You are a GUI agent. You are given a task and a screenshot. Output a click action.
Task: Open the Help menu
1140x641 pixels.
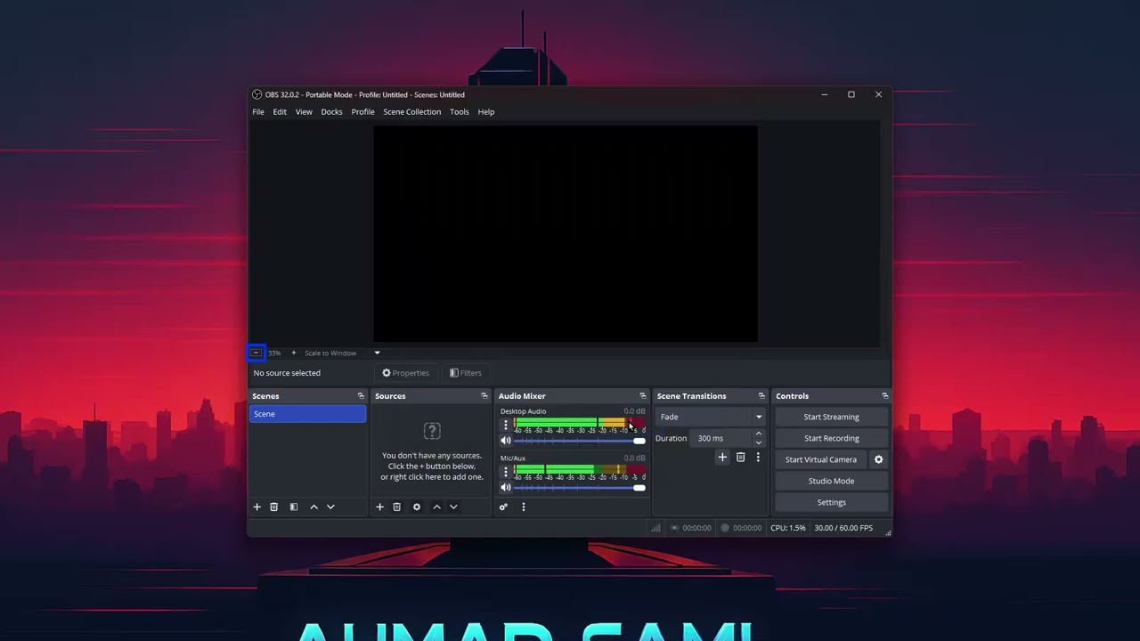coord(485,112)
